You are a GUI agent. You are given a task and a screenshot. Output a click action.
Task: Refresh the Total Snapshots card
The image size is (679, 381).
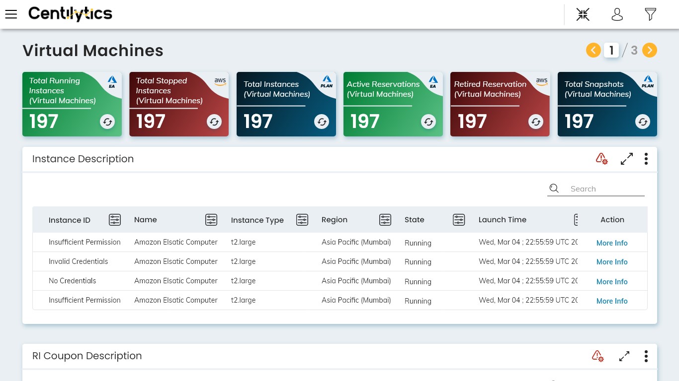(643, 122)
